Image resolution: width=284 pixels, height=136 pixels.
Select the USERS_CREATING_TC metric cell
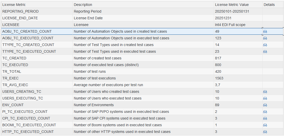coord(37,92)
